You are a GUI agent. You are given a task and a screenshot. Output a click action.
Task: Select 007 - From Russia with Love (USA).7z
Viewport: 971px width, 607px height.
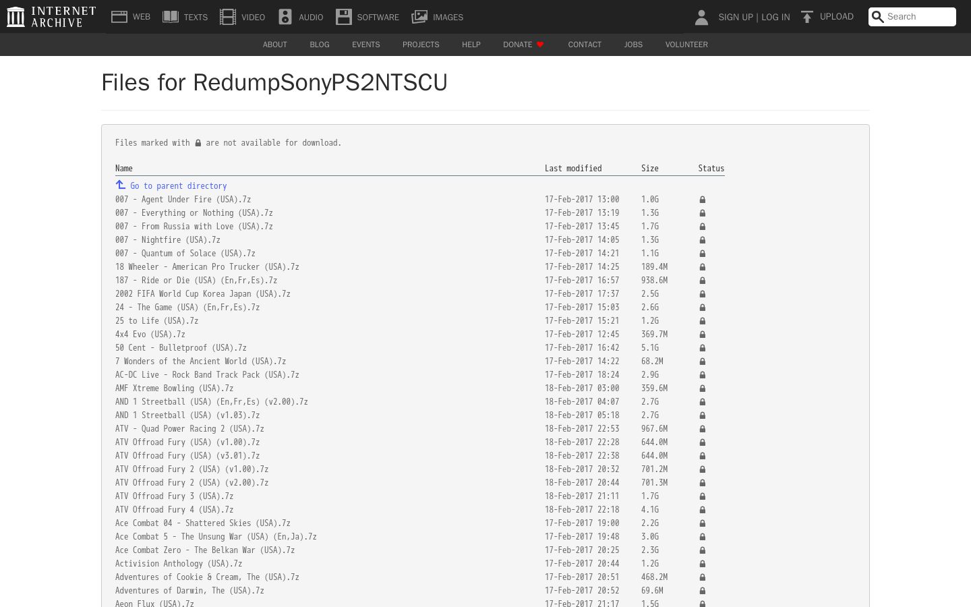(x=194, y=227)
